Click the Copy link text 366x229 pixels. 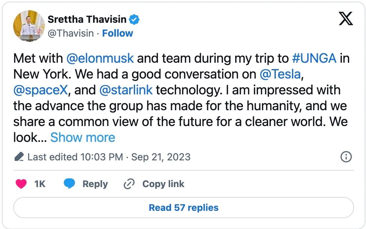[x=163, y=184]
